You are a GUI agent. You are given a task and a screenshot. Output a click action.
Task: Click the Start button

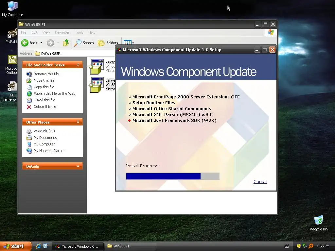tap(16, 246)
